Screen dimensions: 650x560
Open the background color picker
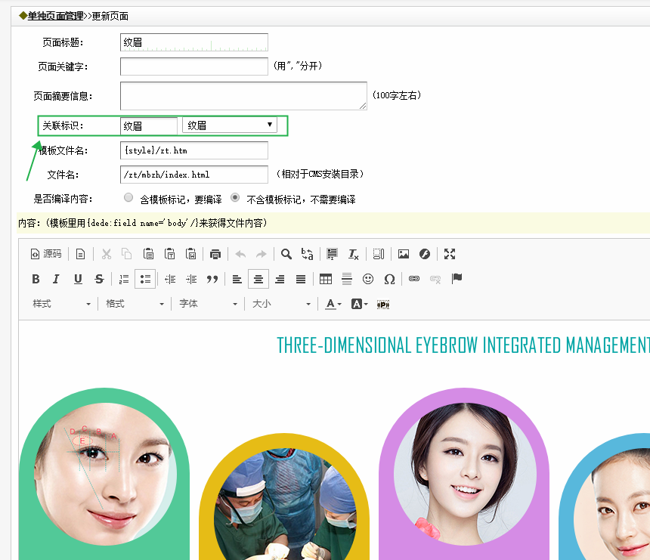(x=359, y=304)
